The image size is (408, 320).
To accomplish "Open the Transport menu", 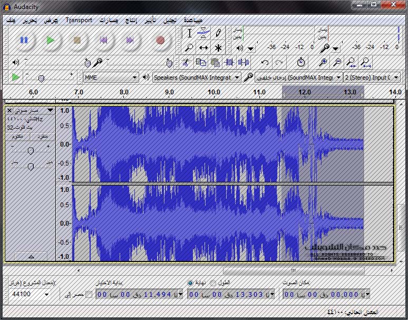I will click(x=79, y=20).
